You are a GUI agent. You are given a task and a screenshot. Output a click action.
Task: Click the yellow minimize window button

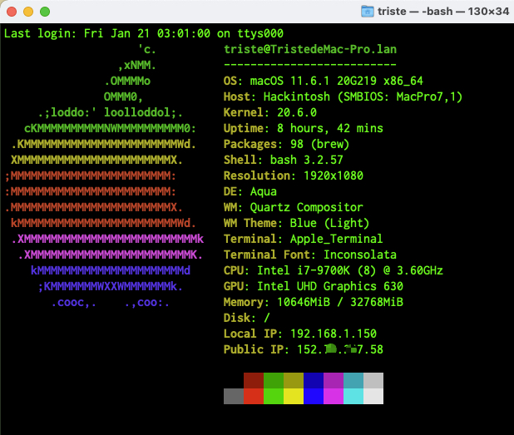28,12
